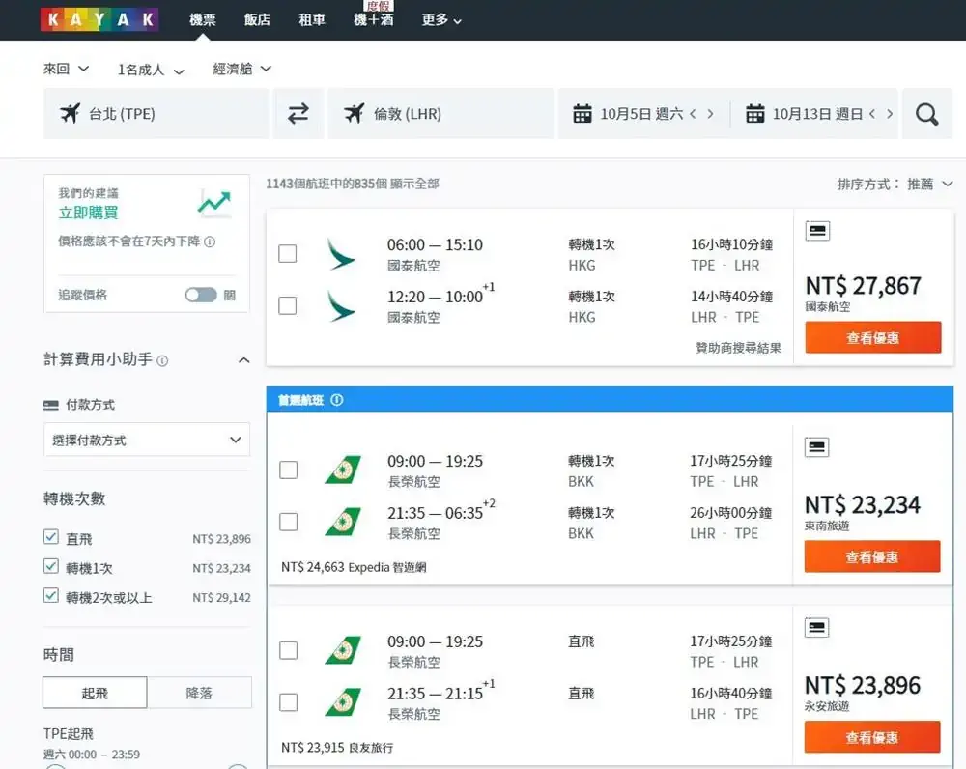Open the 機票 flights tab
This screenshot has height=769, width=966.
pyautogui.click(x=203, y=19)
